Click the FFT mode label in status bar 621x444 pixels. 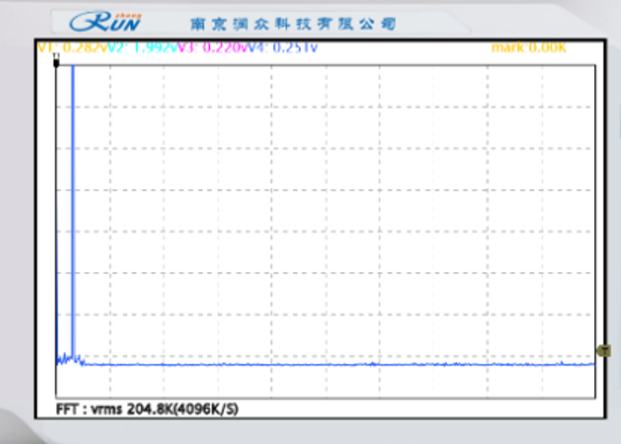68,408
